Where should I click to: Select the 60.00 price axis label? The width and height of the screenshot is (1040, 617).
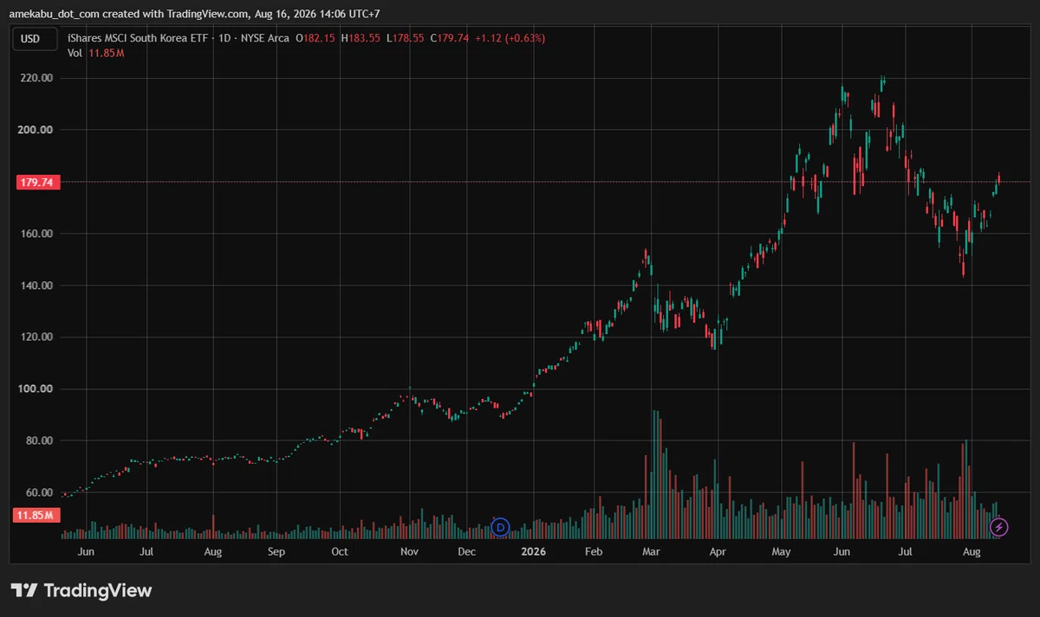(39, 492)
